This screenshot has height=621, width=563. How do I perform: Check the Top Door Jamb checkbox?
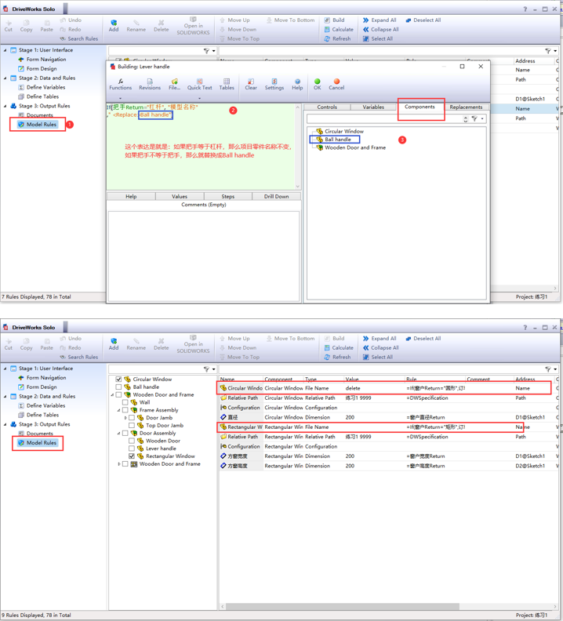[x=132, y=425]
